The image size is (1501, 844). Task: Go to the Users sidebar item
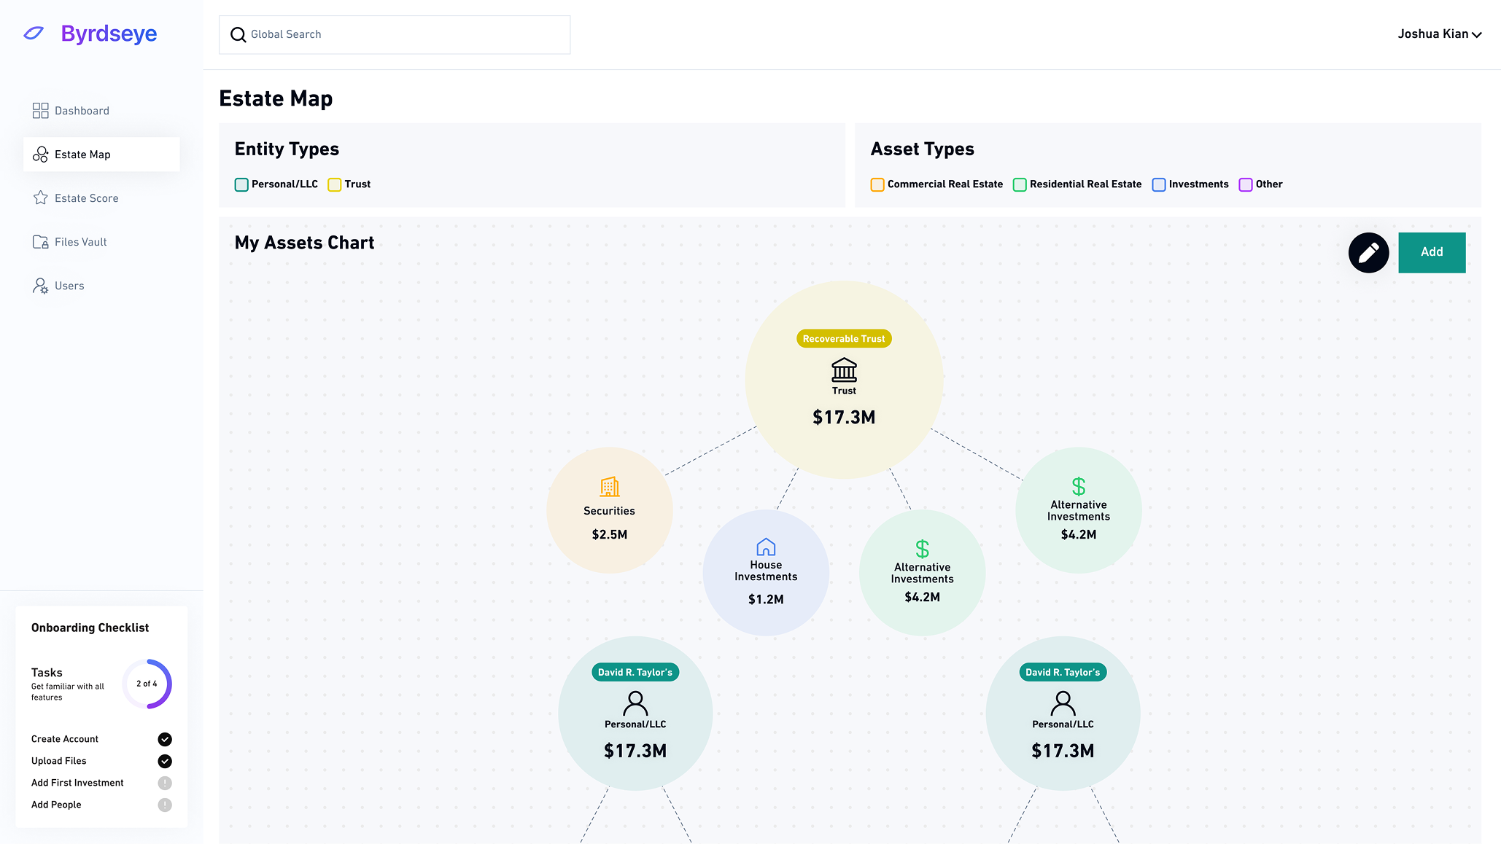point(69,286)
